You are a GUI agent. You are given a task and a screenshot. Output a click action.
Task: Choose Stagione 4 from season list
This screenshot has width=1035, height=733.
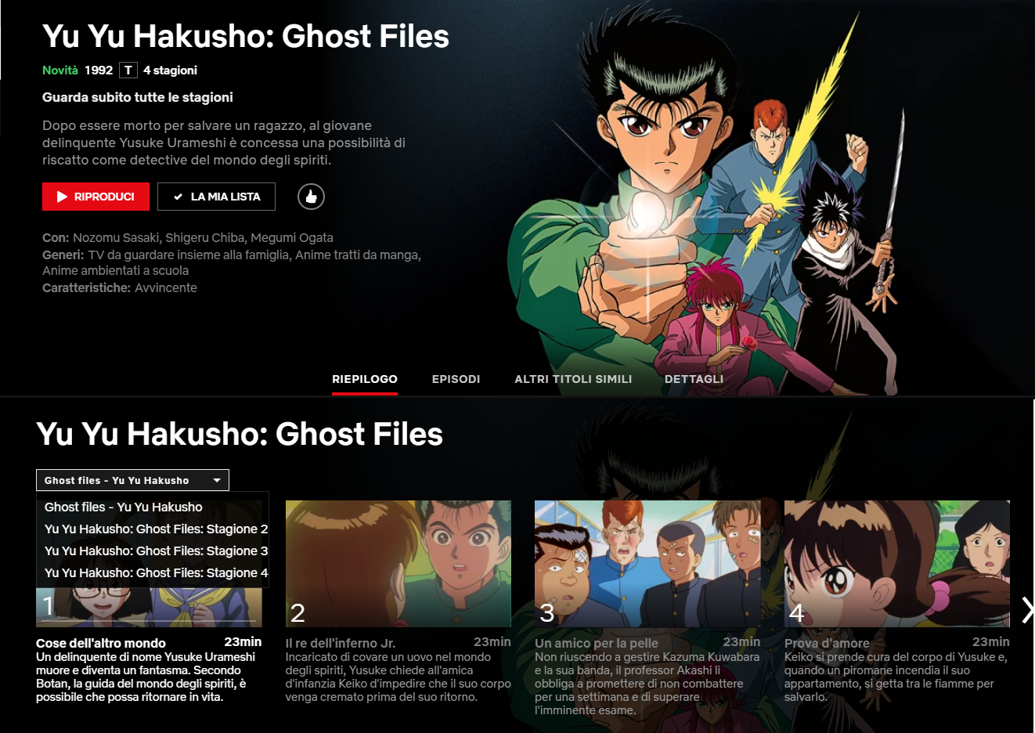(x=156, y=572)
